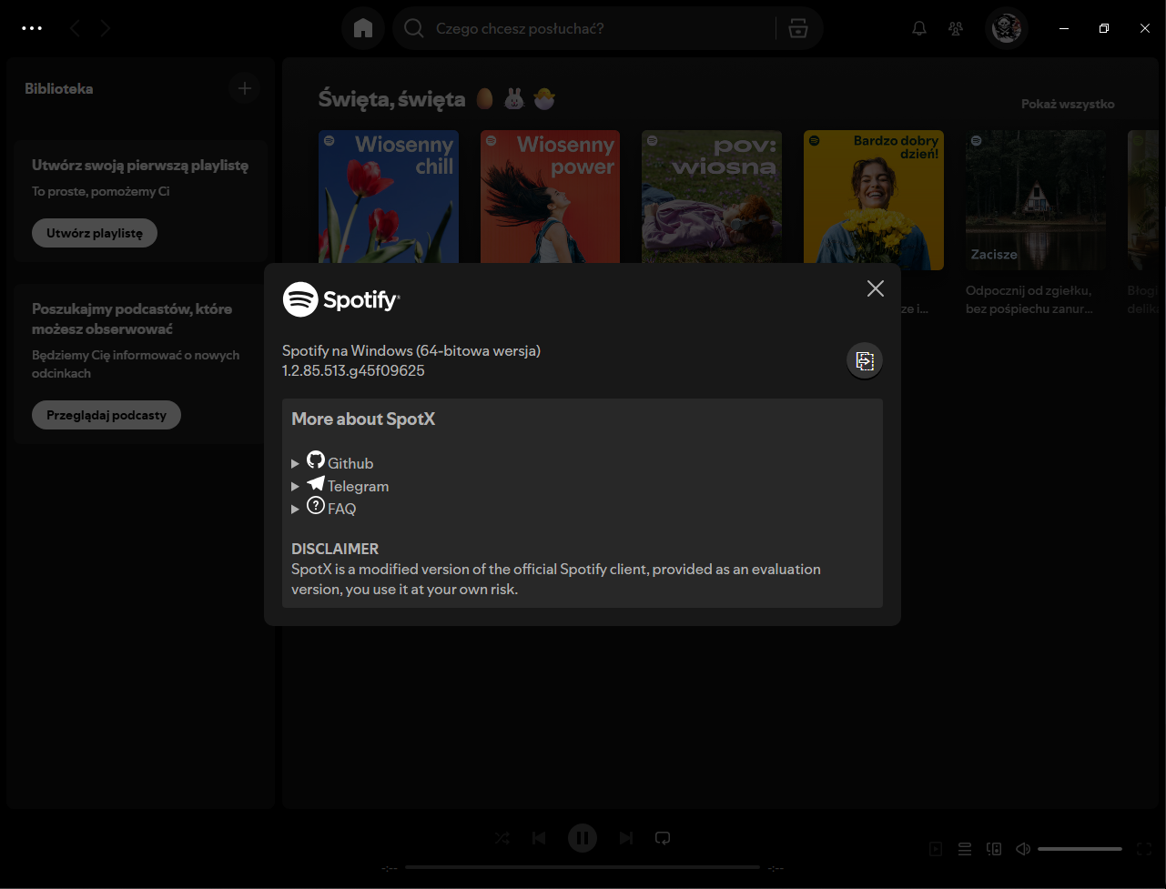Click the 'Poszukajmy podcastów' heading
Viewport: 1166px width, 889px height.
click(x=132, y=318)
